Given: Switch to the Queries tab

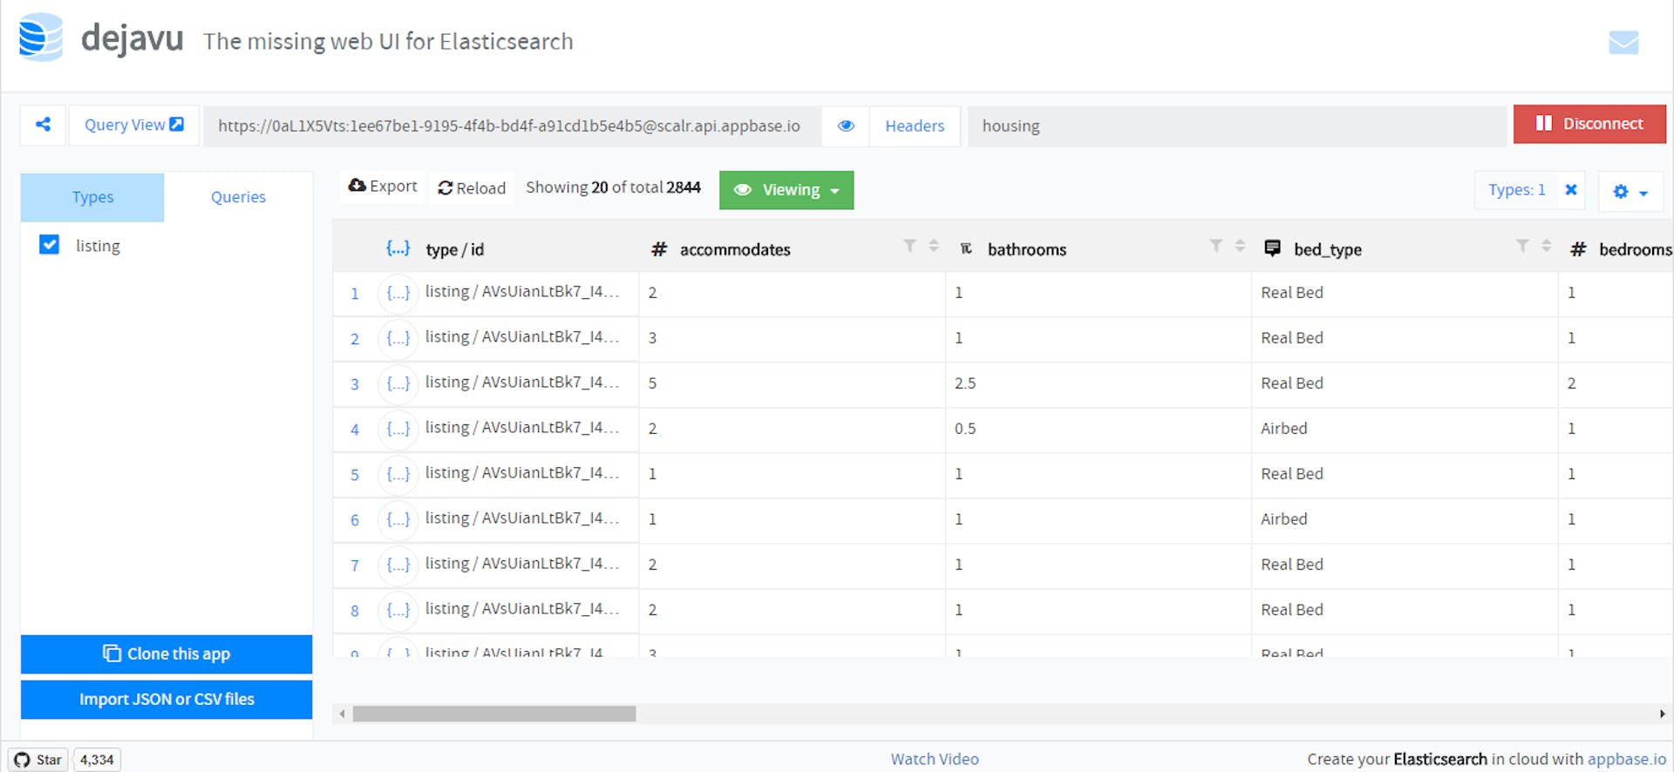Looking at the screenshot, I should click(x=238, y=197).
